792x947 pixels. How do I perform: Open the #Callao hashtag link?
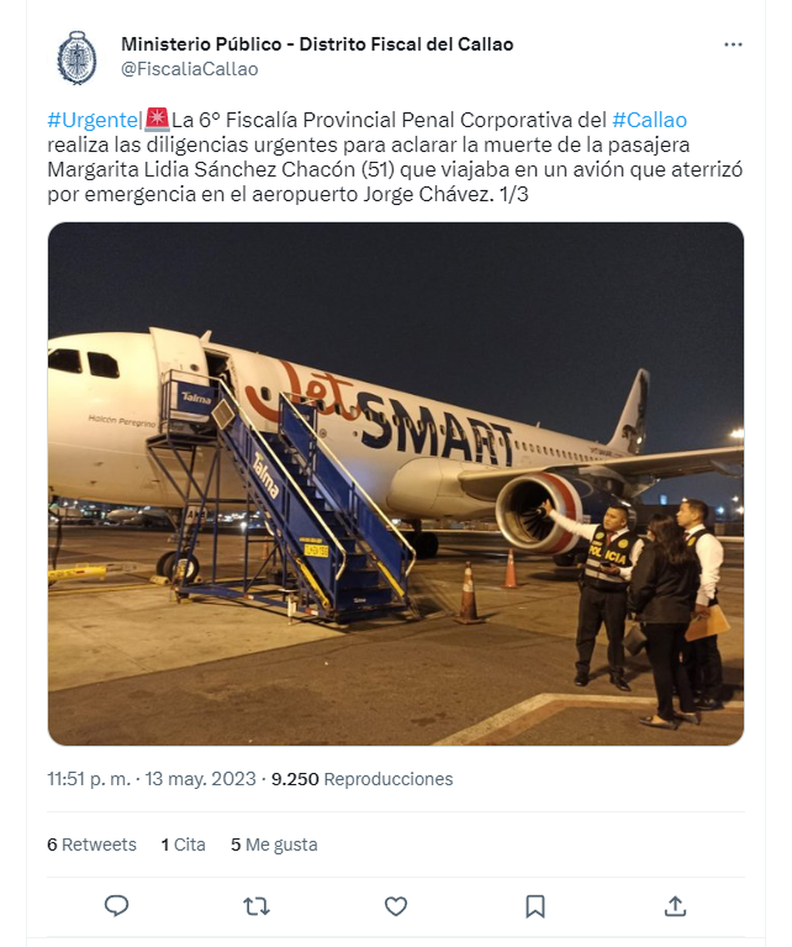[x=649, y=120]
